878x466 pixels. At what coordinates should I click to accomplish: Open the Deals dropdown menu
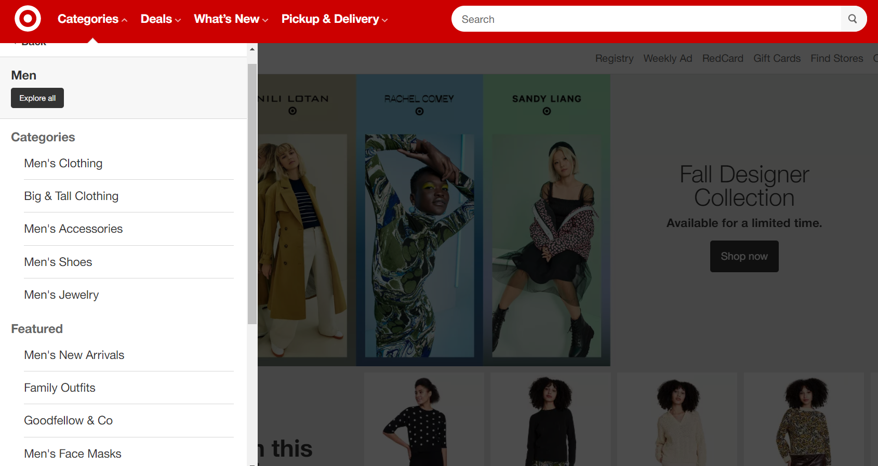[161, 19]
